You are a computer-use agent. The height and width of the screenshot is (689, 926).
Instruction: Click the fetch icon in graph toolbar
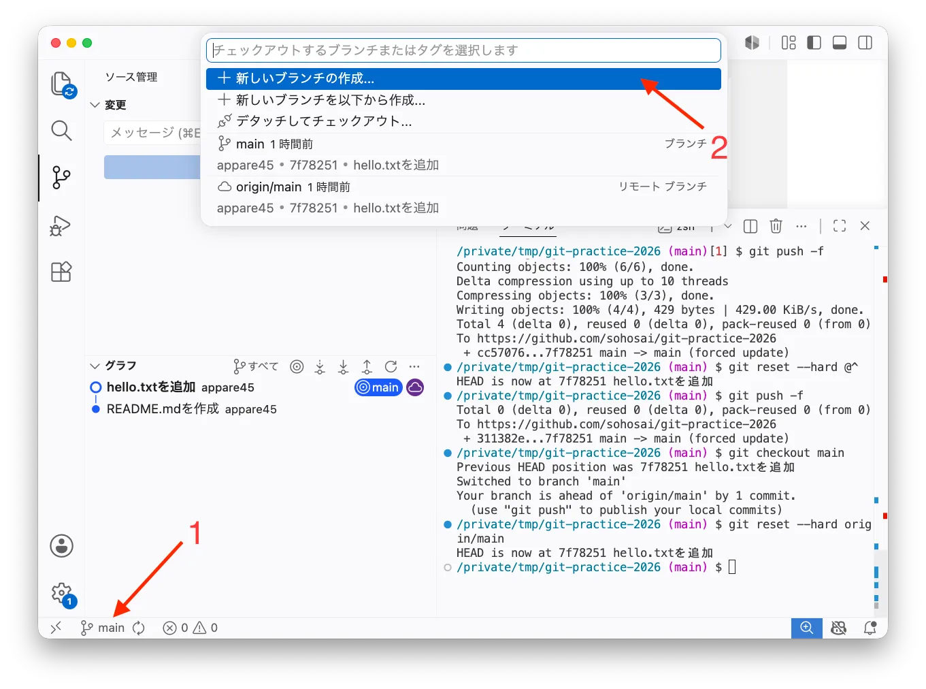[320, 366]
